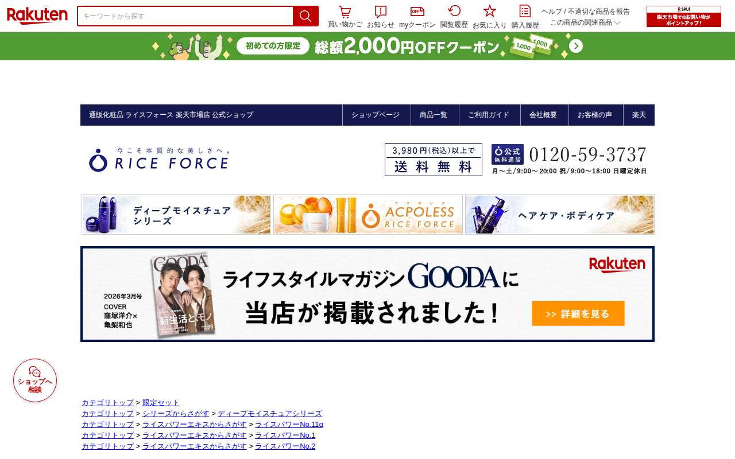The width and height of the screenshot is (735, 459).
Task: Open notifications (お知らせ)
Action: [381, 17]
